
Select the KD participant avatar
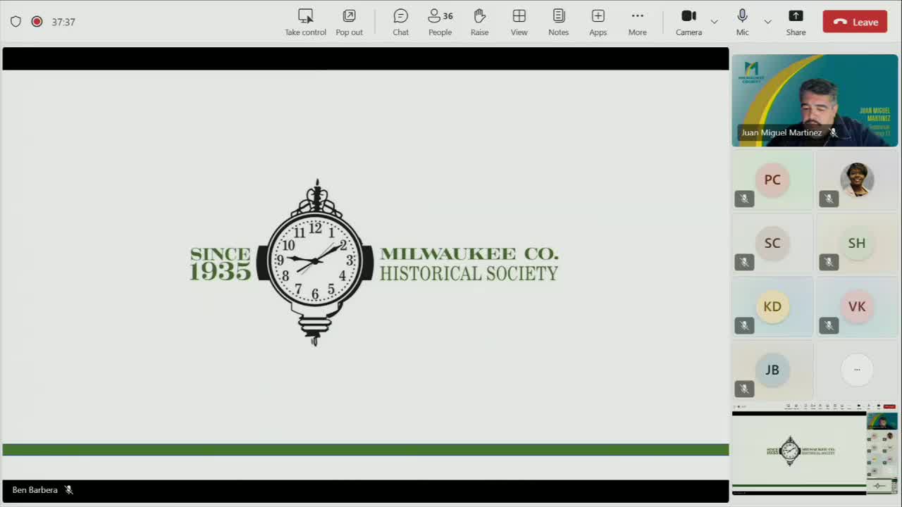point(772,306)
